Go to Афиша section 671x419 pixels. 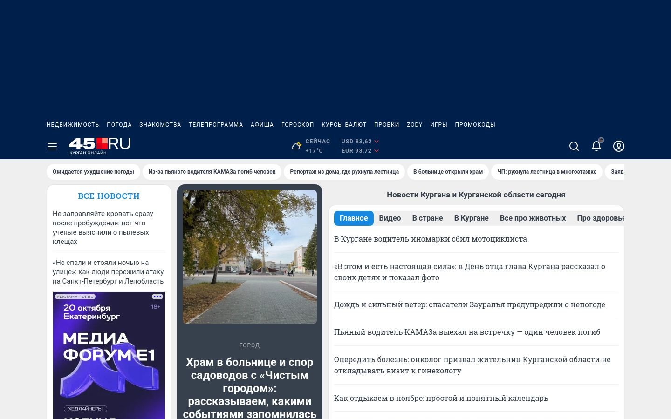(262, 125)
